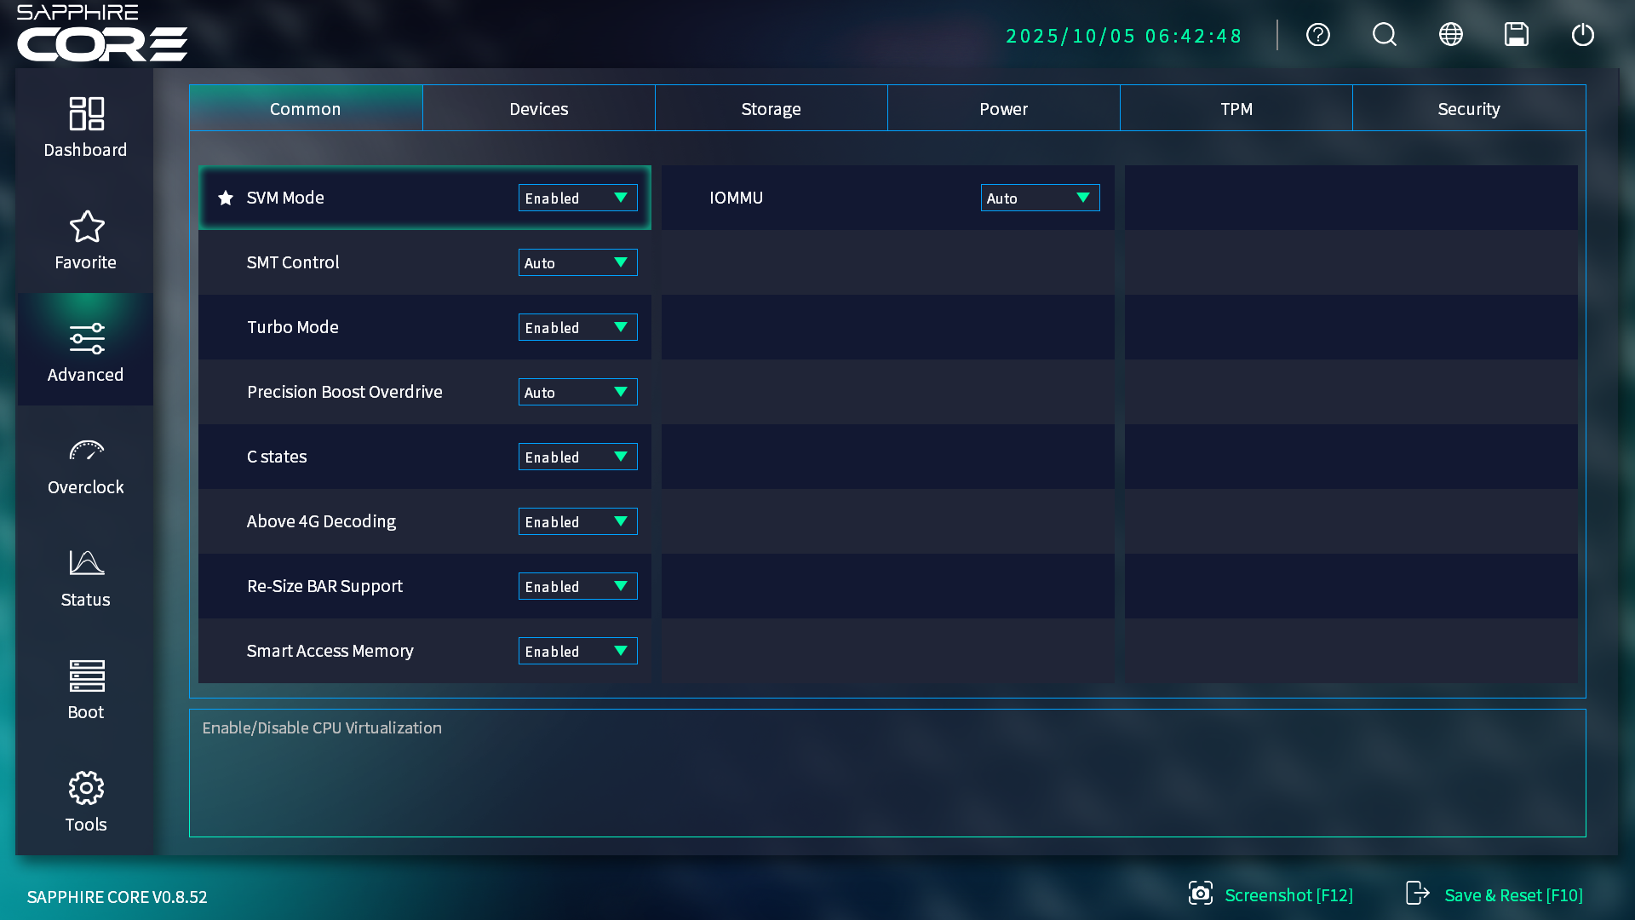
Task: Open the Boot section
Action: 85,689
